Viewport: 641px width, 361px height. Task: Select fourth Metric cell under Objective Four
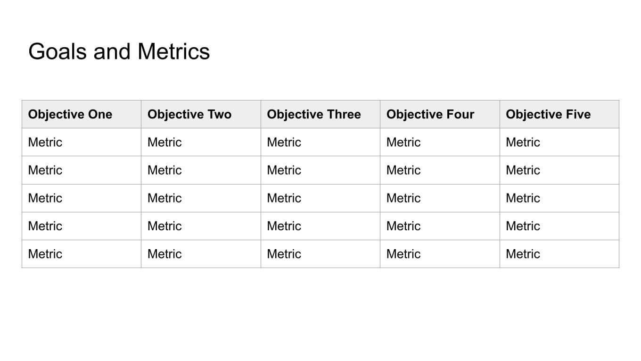click(x=439, y=226)
